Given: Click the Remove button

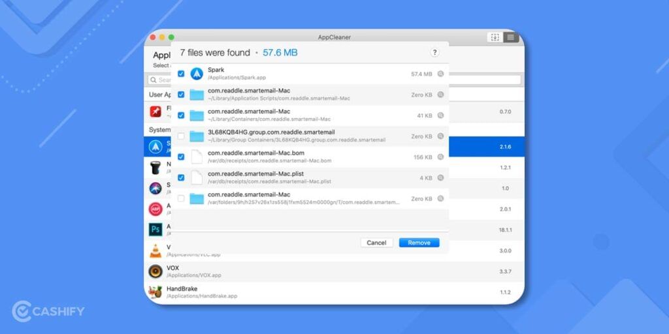Looking at the screenshot, I should [419, 243].
